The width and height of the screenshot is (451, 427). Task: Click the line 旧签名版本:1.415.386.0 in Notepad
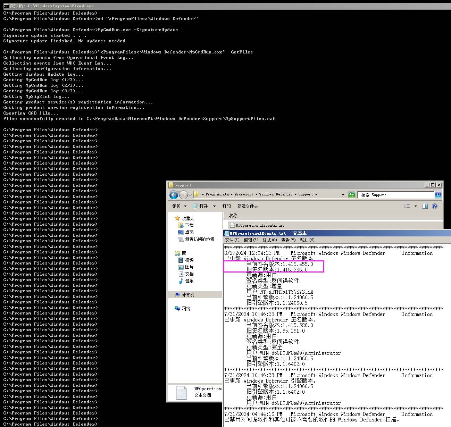point(277,270)
